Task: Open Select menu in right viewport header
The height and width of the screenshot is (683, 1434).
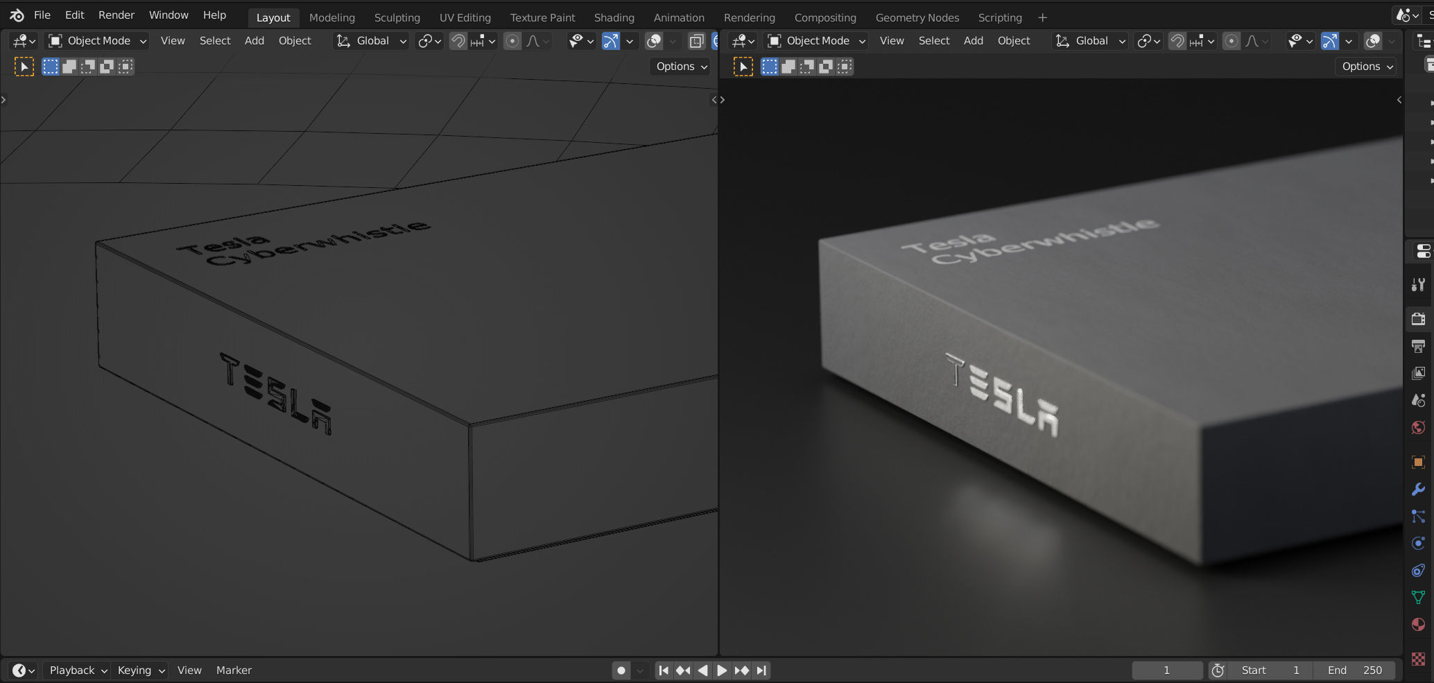Action: [934, 41]
